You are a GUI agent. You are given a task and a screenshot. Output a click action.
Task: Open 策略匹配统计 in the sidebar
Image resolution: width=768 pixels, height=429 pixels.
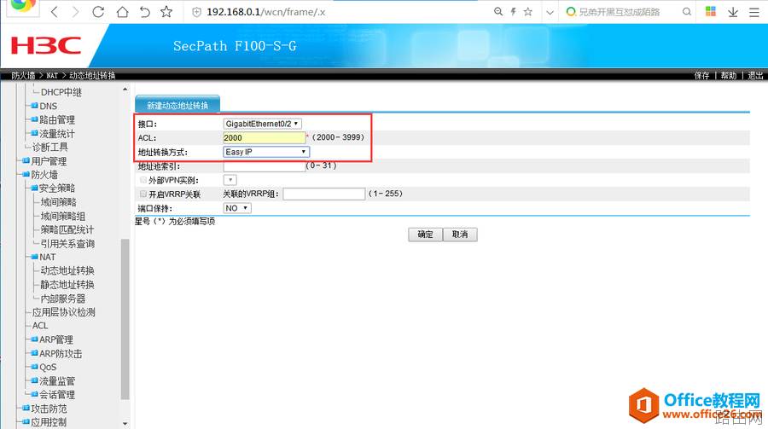coord(67,229)
